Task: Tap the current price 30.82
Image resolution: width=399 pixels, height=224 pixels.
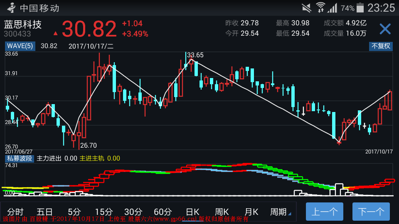Action: coord(89,29)
